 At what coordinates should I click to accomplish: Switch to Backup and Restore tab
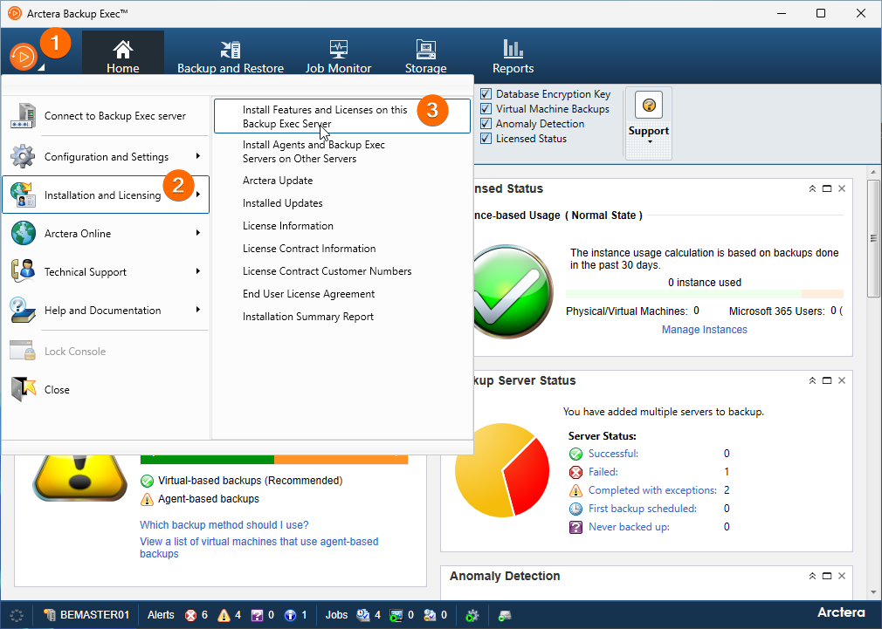(x=230, y=56)
